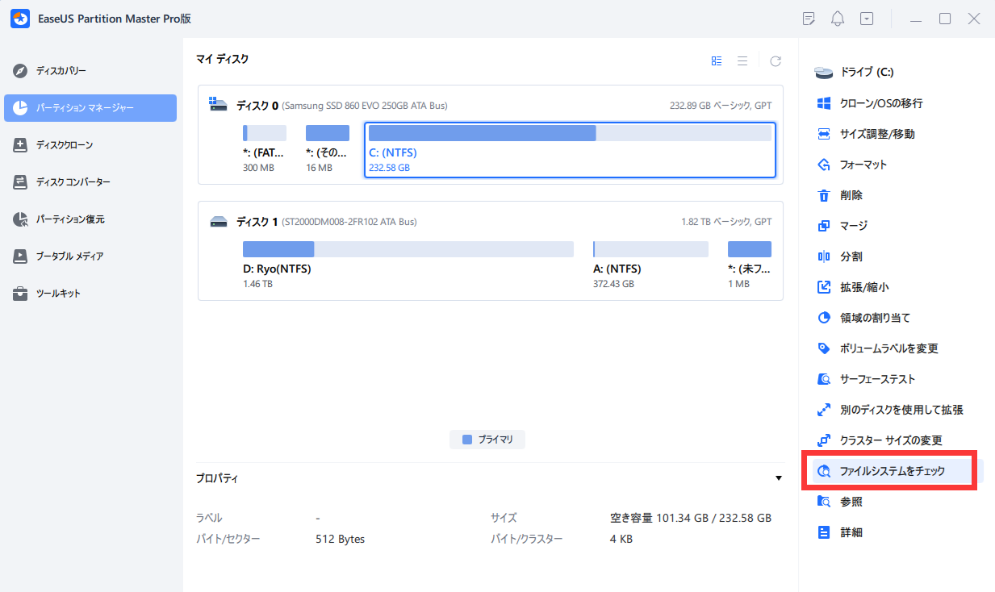Select the D: Ryo(NTFS) partition
The height and width of the screenshot is (592, 995).
(408, 249)
